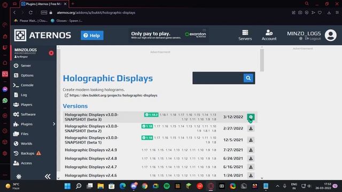Download Holographic Displays v3.0.0-SNAPSHOT (beta 1)
The image size is (342, 192).
pos(251,140)
